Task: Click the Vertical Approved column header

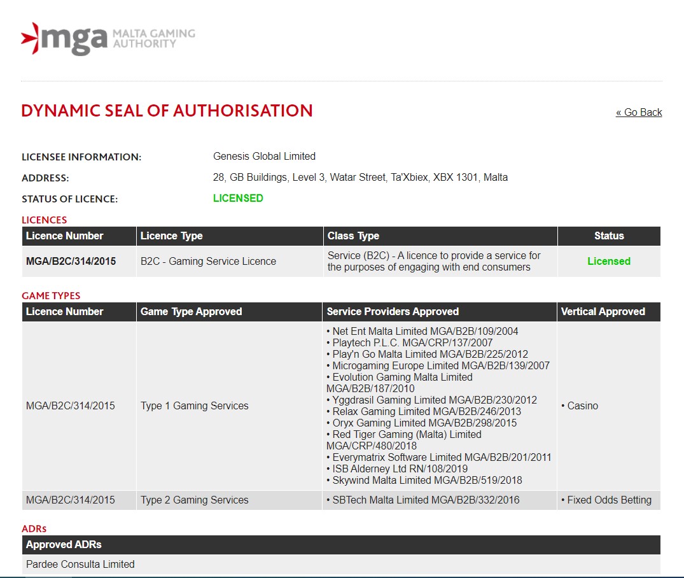Action: 608,312
